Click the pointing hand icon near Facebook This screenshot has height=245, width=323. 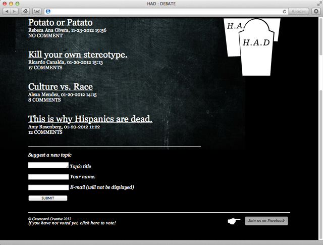tap(234, 221)
